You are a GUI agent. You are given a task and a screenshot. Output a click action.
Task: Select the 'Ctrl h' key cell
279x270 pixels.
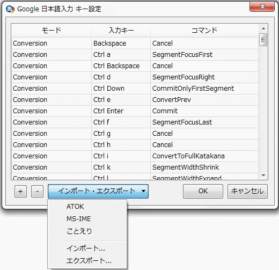pos(121,145)
